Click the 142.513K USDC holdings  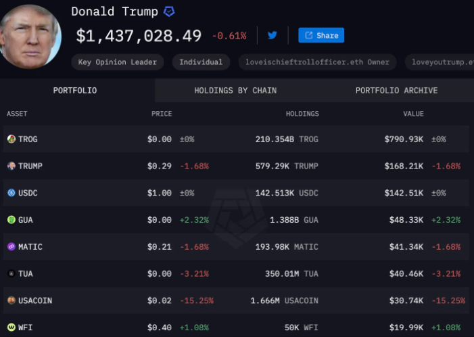tap(287, 193)
